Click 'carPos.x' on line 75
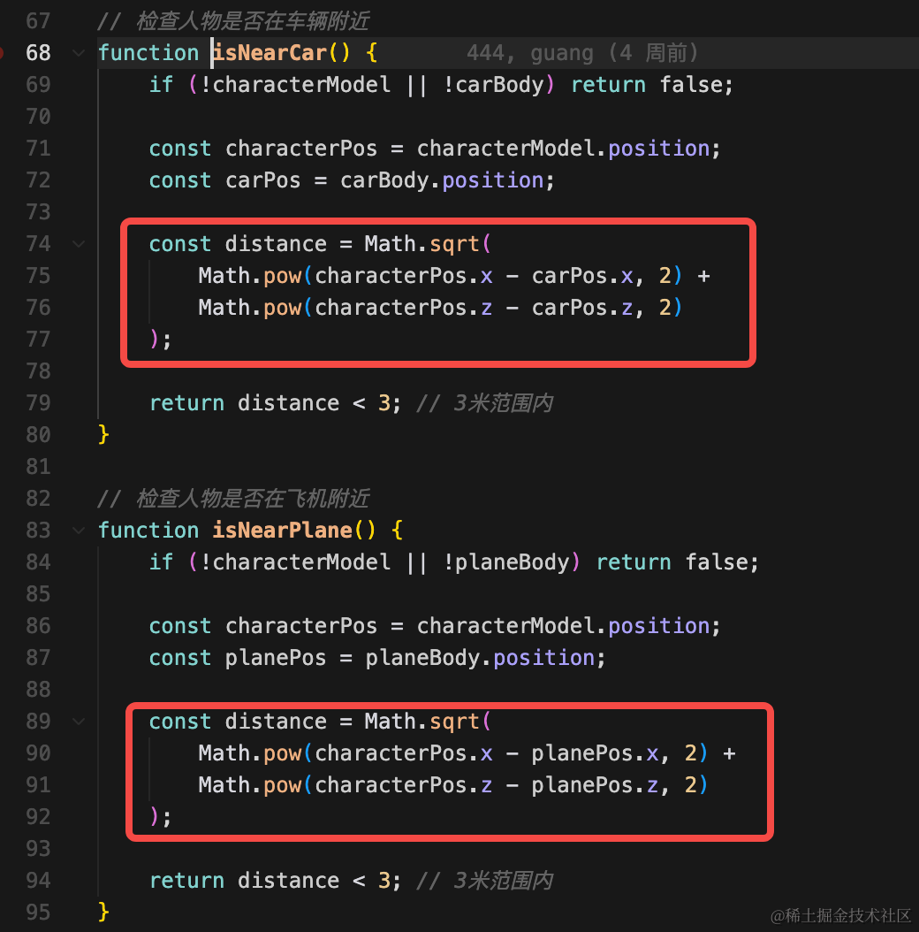The height and width of the screenshot is (932, 919). click(x=582, y=276)
